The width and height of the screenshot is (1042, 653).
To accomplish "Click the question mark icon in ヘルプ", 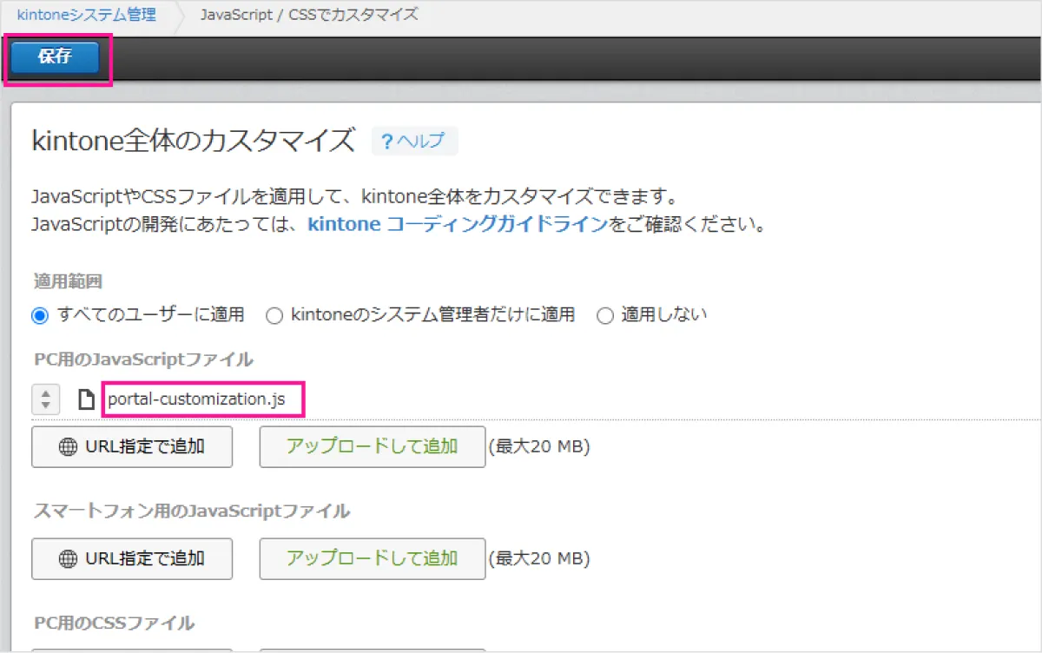I will [x=387, y=141].
